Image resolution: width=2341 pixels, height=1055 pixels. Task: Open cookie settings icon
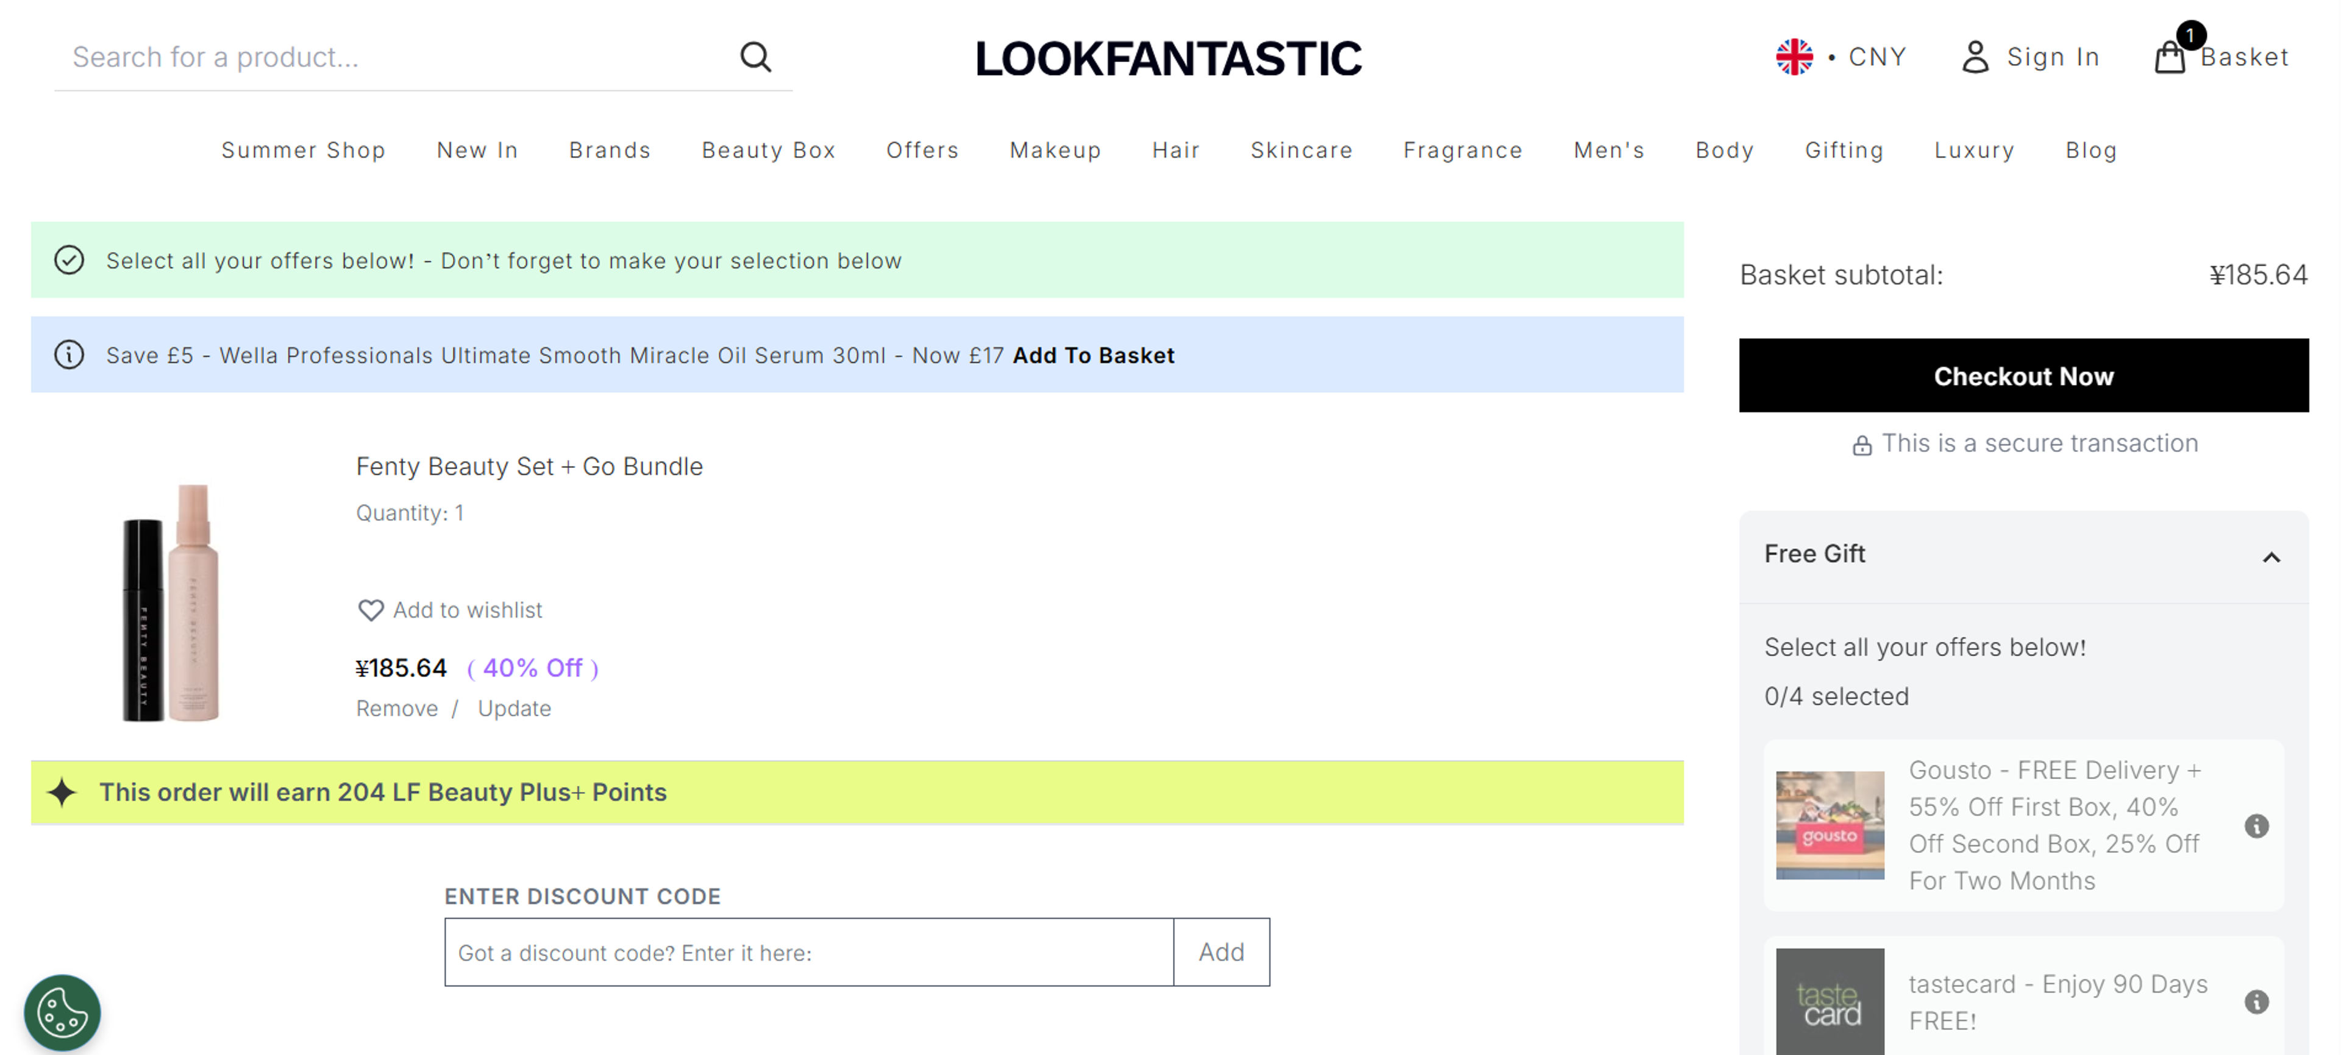coord(62,1012)
